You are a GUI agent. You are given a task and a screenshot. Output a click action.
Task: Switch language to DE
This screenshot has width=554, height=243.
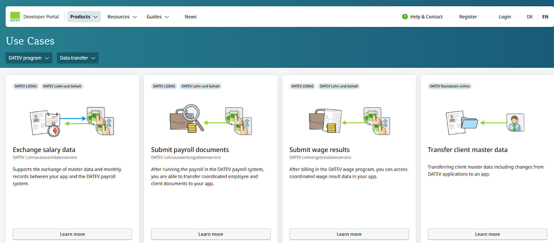point(530,17)
